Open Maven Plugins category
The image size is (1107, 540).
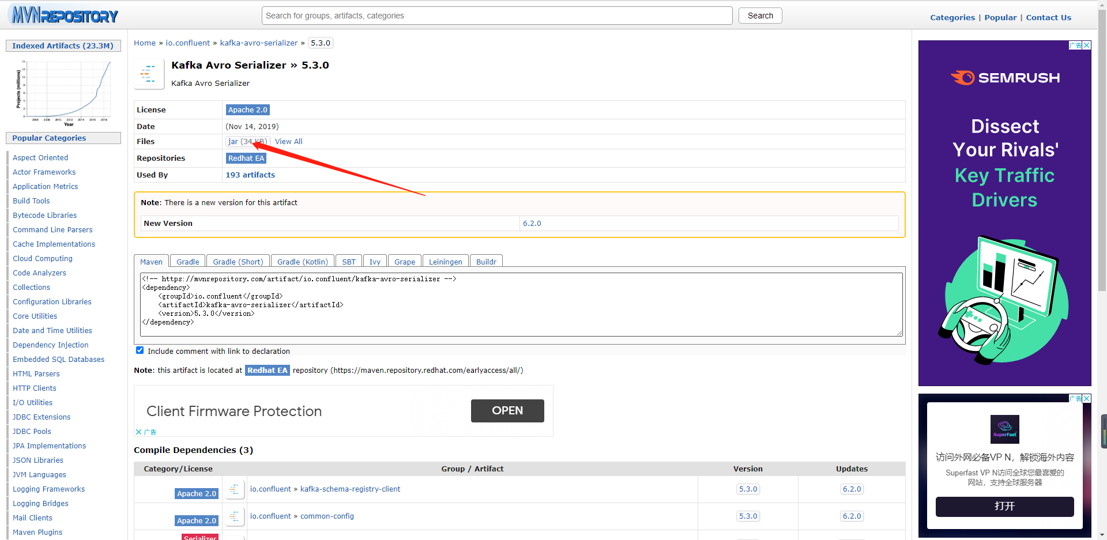point(37,532)
